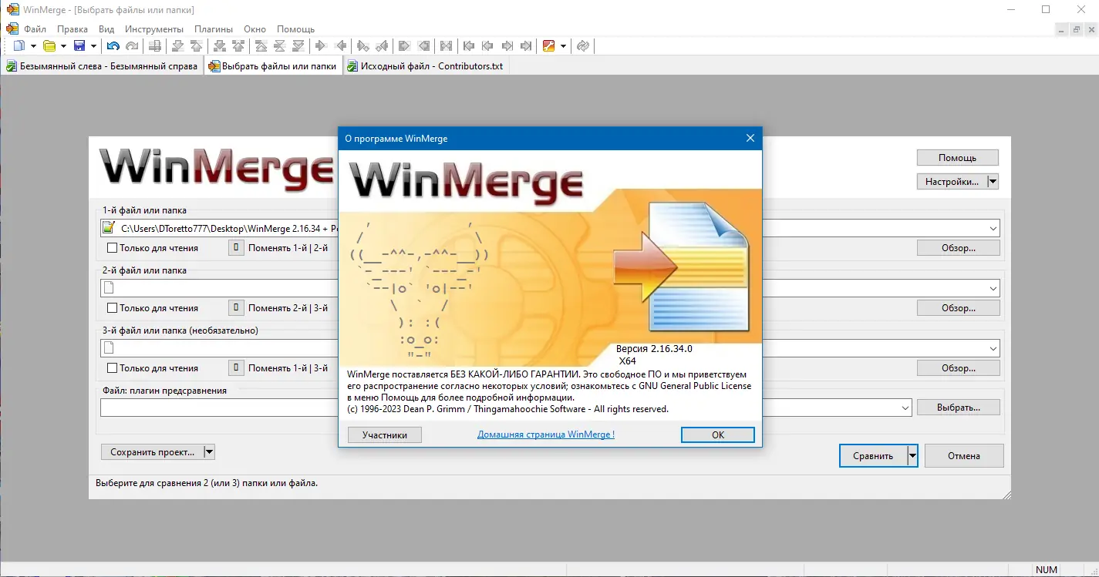Open the 'Правка' menu
Image resolution: width=1099 pixels, height=577 pixels.
click(72, 29)
